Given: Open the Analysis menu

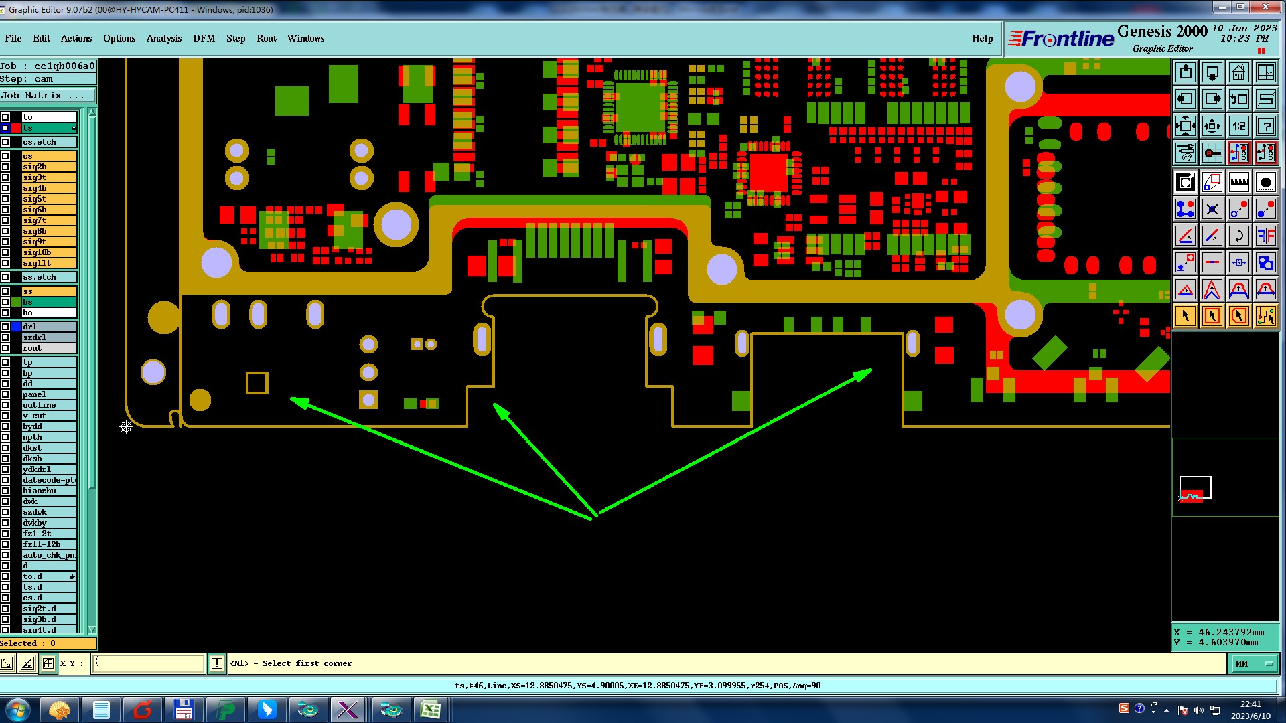Looking at the screenshot, I should click(x=163, y=38).
